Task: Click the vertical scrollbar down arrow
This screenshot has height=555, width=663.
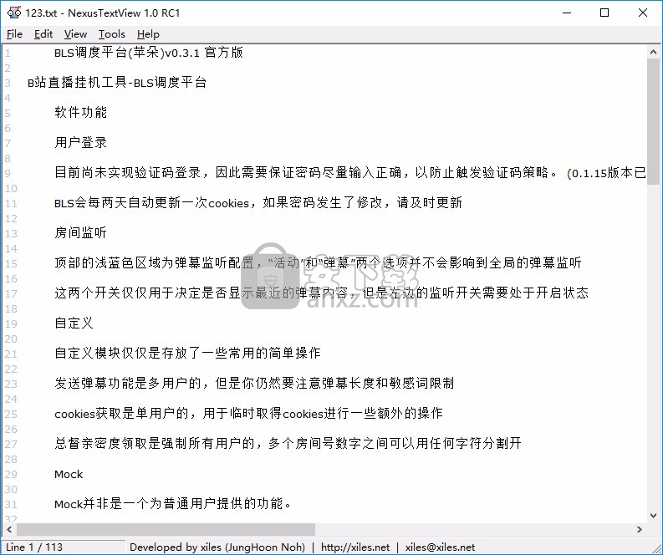Action: click(x=653, y=515)
